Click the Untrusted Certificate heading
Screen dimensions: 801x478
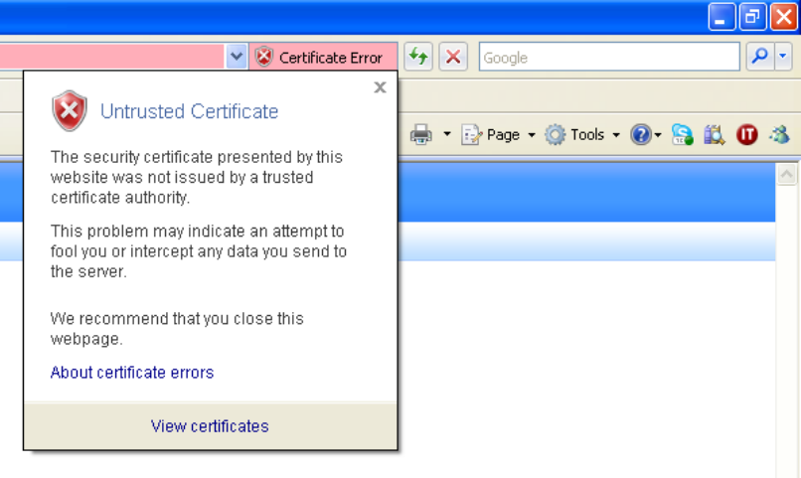click(189, 111)
